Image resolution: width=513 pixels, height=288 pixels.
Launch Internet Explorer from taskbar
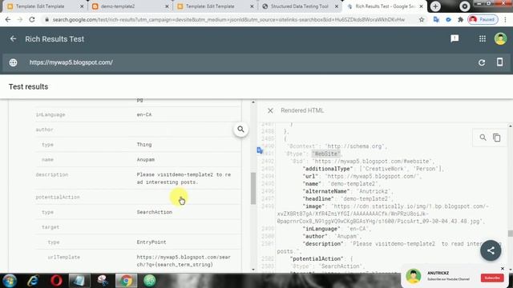33,281
